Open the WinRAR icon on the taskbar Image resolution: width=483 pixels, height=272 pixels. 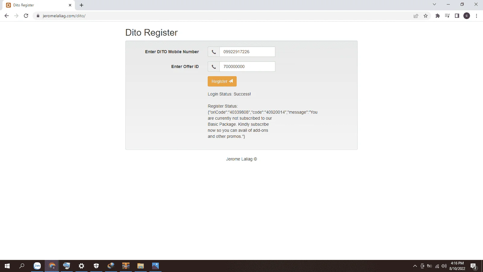126,266
